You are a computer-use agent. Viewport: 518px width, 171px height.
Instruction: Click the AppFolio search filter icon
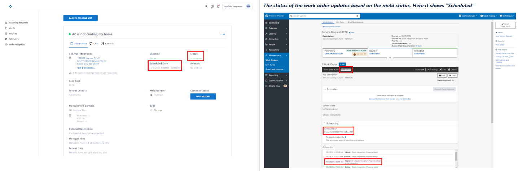357,16
